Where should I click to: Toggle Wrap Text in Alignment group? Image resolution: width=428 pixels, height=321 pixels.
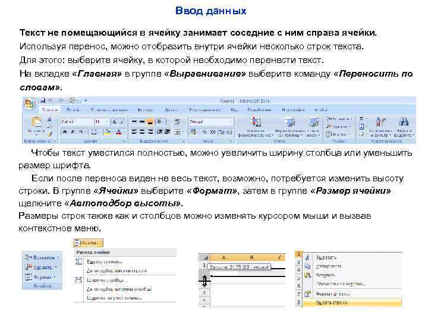pyautogui.click(x=177, y=121)
